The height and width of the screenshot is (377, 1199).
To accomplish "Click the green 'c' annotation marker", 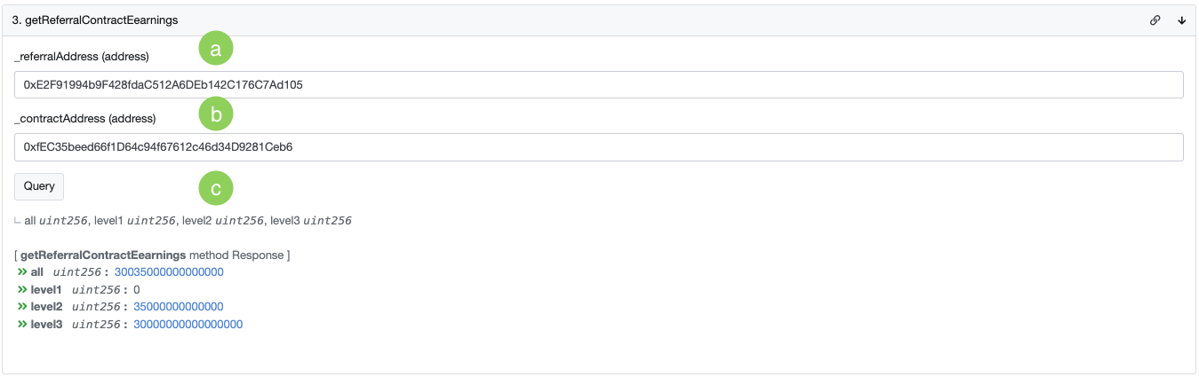I will [x=215, y=187].
